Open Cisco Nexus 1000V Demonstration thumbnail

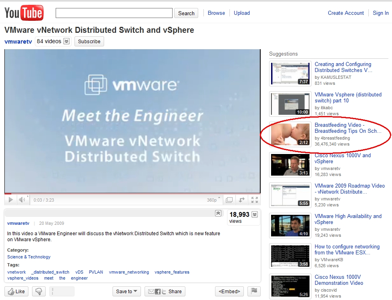290,286
